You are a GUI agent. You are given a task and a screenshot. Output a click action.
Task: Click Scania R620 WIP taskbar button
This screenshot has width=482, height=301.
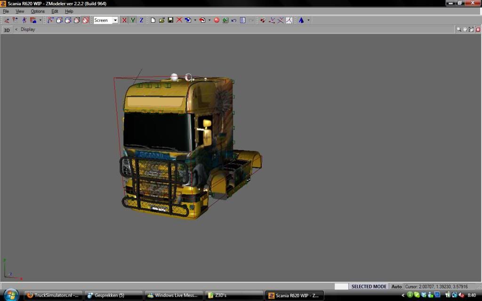coord(294,295)
